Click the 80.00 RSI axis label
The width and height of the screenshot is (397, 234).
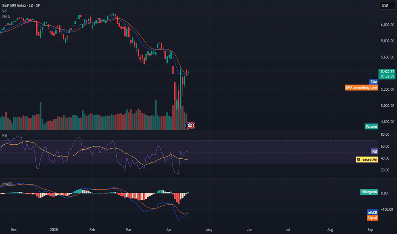385,134
